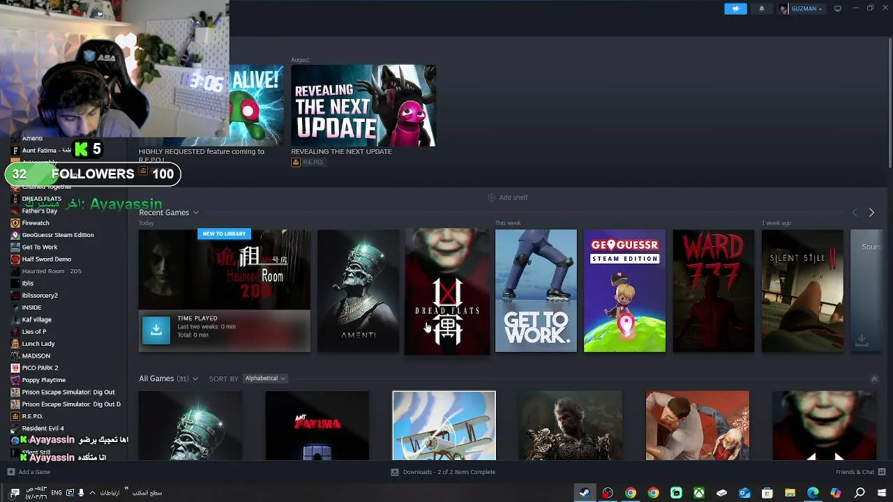Open the Silent Still II cover

pos(802,291)
